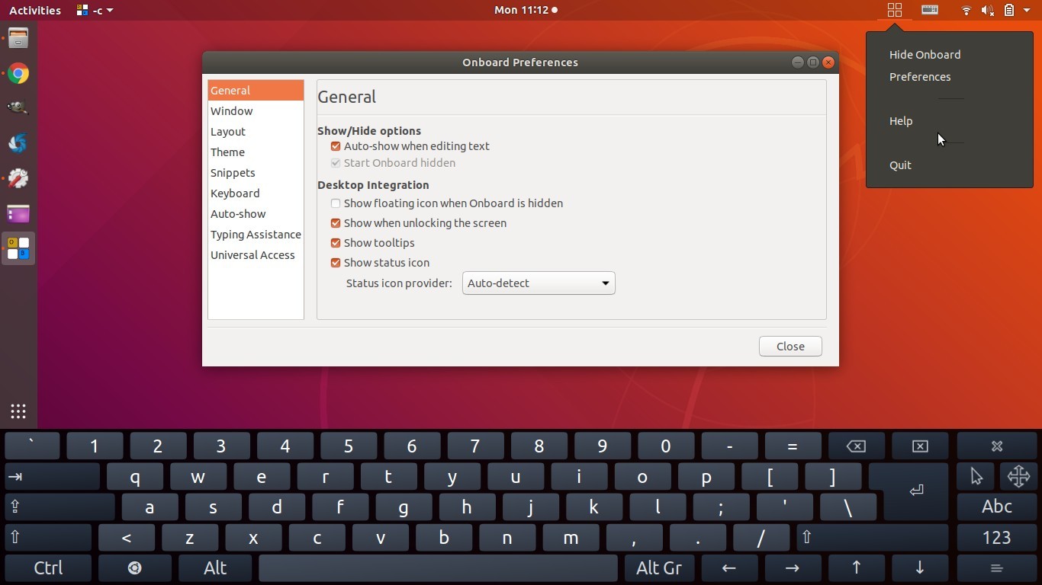This screenshot has height=585, width=1042.
Task: Select Hide Onboard from the status menu
Action: 925,55
